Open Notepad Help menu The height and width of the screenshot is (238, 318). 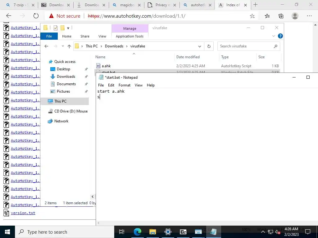point(151,85)
